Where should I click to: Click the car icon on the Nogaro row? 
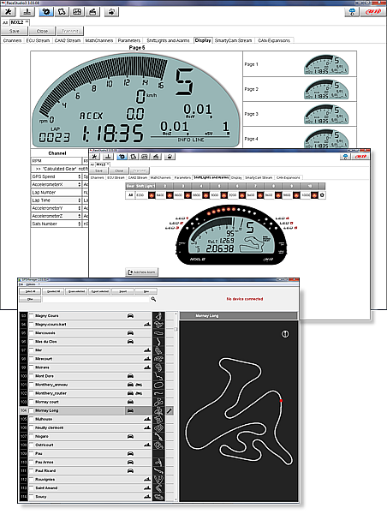[130, 436]
